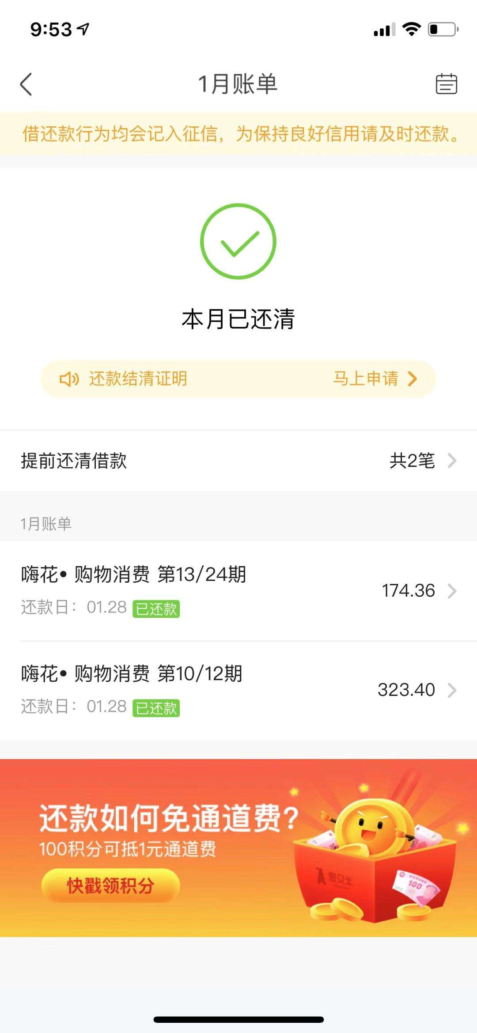
Task: Open details chevron for 323.40 bill
Action: click(x=452, y=690)
